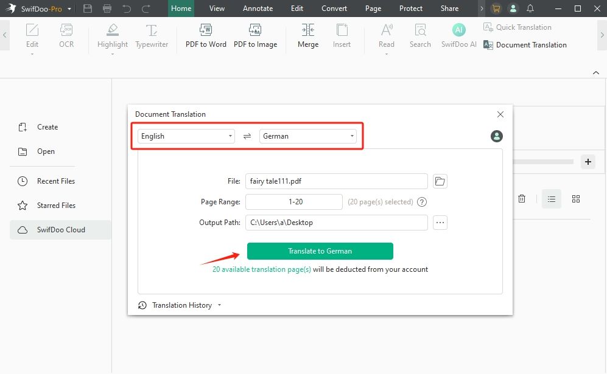Select the OCR tool
This screenshot has height=374, width=607.
66,36
